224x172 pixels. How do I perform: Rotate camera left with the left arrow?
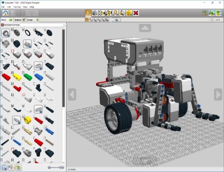72,95
